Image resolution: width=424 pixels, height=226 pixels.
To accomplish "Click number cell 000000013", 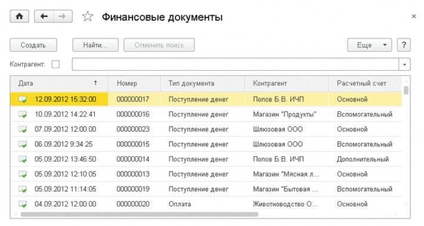I will pos(133,174).
